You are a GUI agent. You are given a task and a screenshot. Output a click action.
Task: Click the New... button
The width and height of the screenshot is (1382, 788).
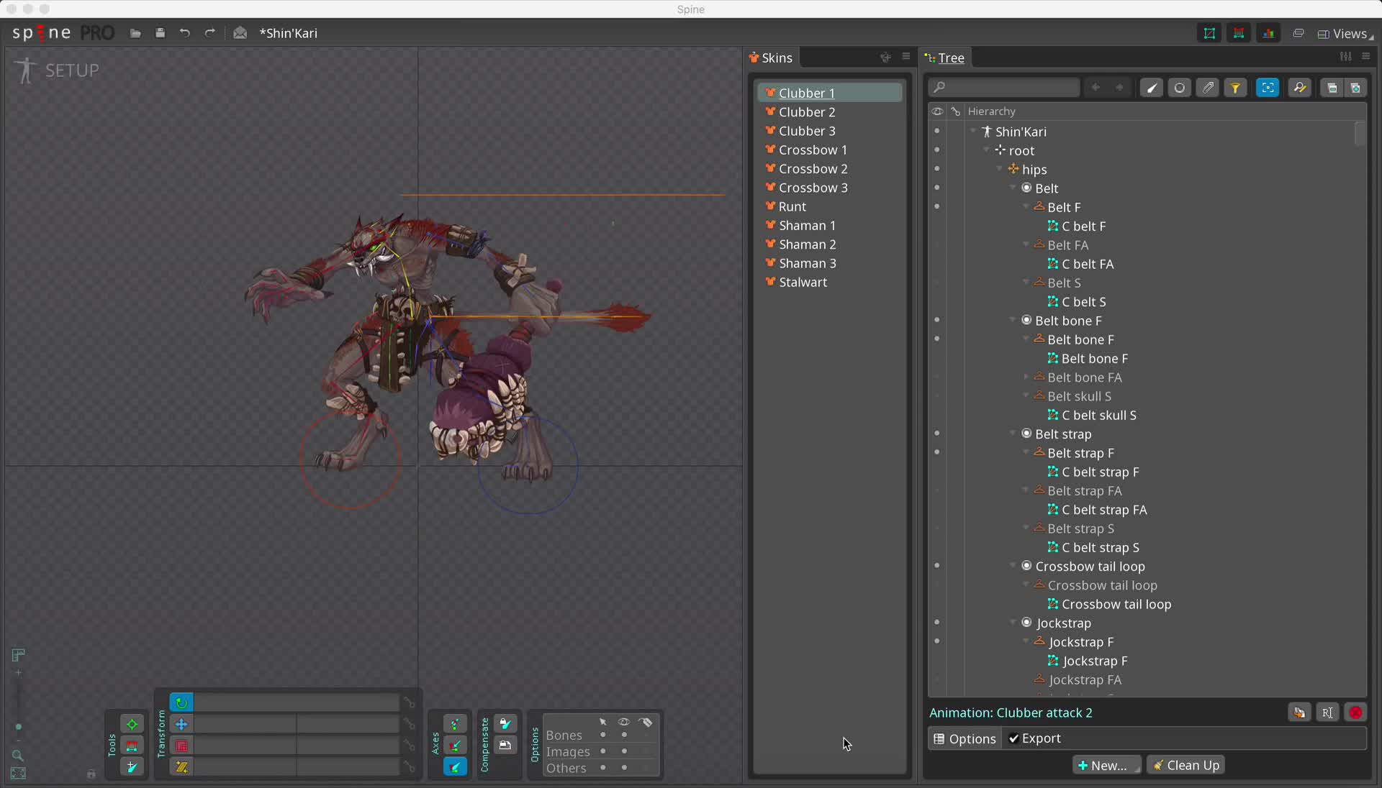coord(1106,766)
